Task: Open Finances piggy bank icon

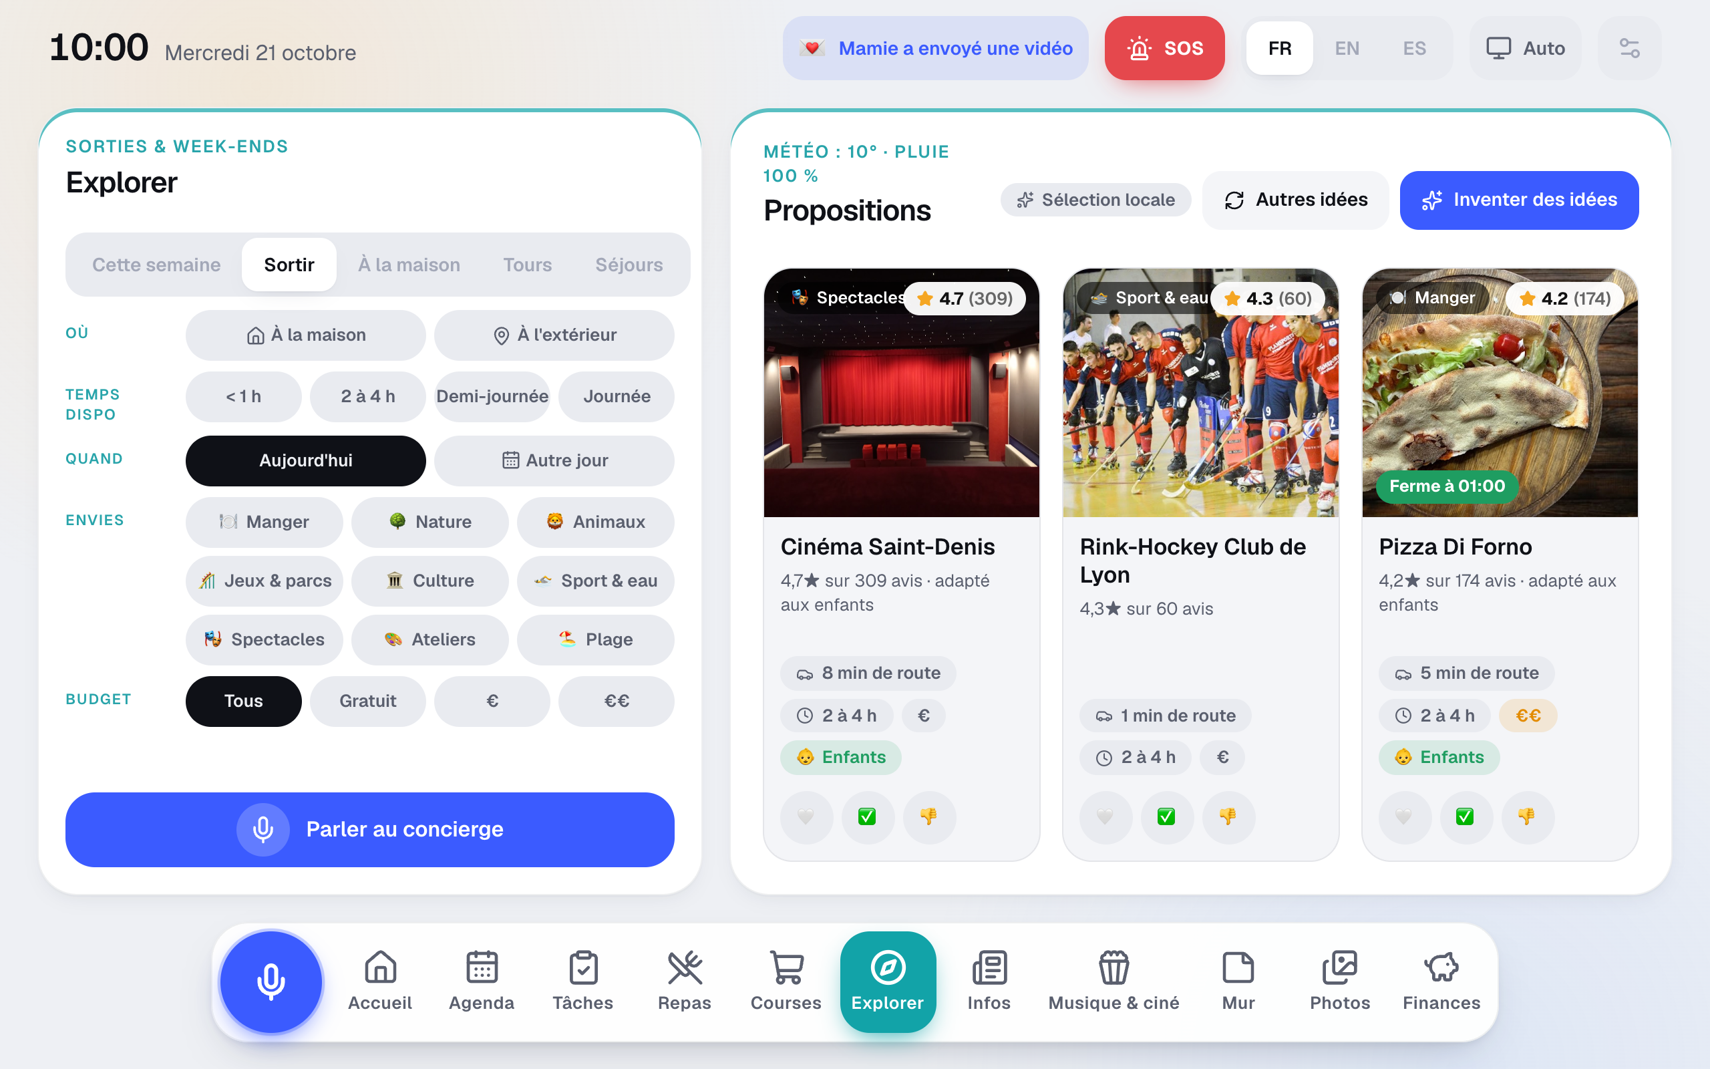Action: point(1441,981)
